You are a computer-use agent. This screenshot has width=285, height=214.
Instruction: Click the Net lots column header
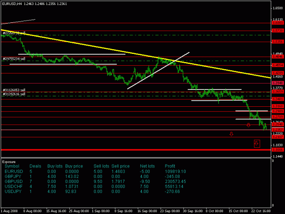point(147,166)
